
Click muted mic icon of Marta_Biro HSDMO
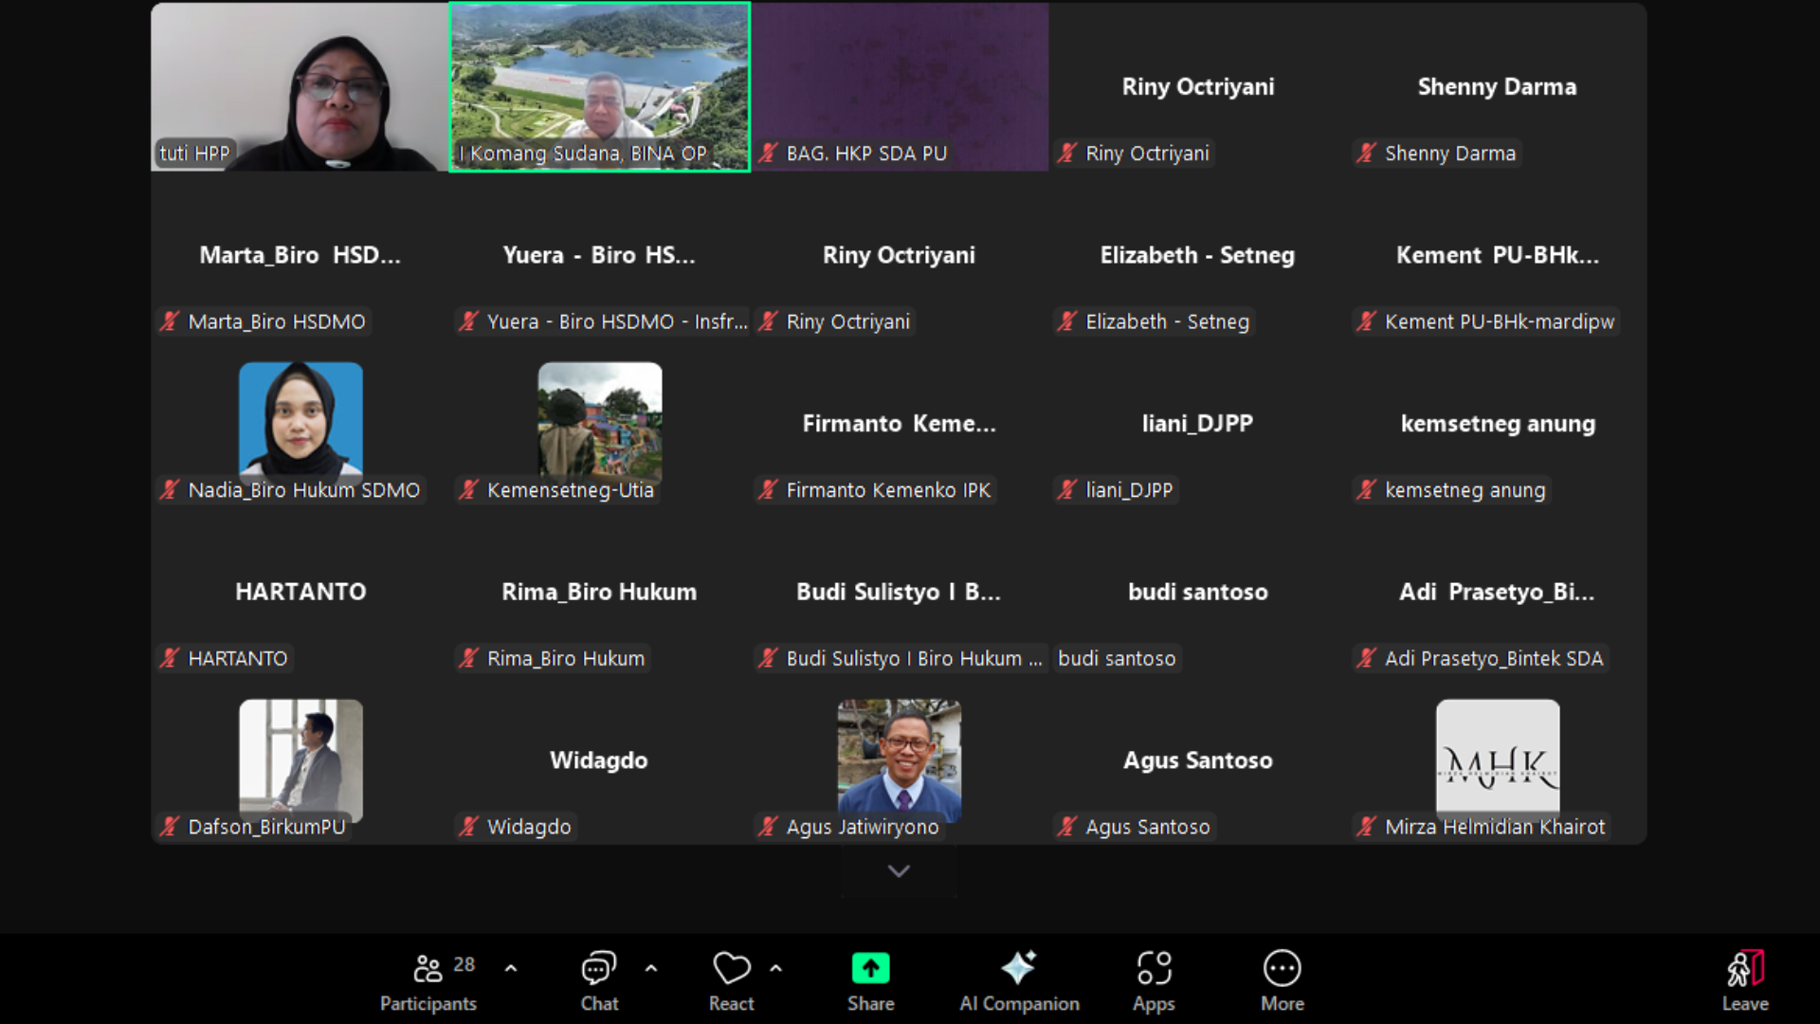pos(170,321)
